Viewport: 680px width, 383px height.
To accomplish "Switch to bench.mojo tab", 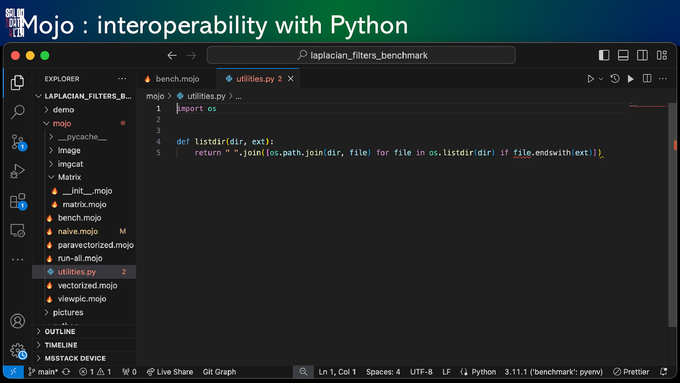I will pyautogui.click(x=177, y=79).
